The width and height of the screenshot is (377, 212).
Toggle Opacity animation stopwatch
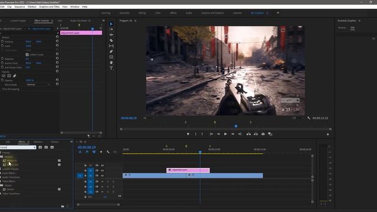(2, 80)
